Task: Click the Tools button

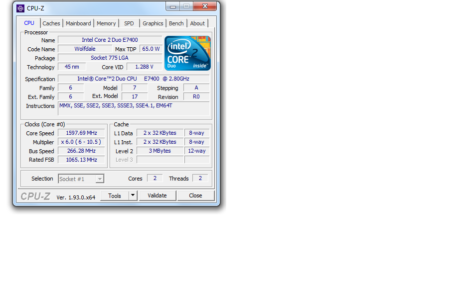Action: pos(115,196)
